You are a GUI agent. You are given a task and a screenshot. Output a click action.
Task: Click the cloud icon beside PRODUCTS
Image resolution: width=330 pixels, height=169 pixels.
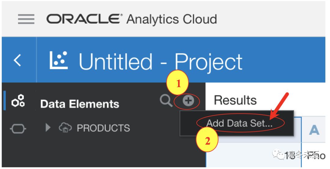click(x=65, y=128)
